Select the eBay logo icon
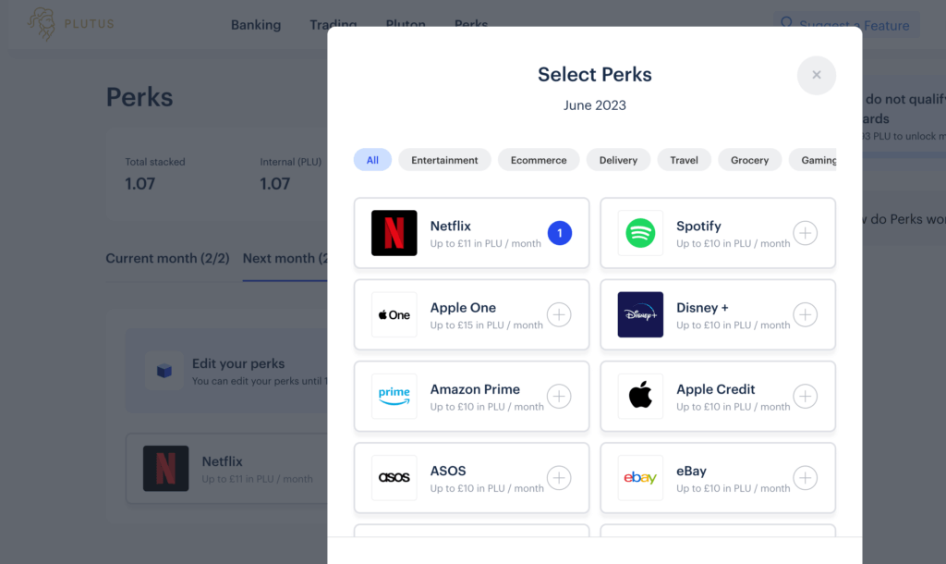Viewport: 946px width, 564px height. point(640,478)
